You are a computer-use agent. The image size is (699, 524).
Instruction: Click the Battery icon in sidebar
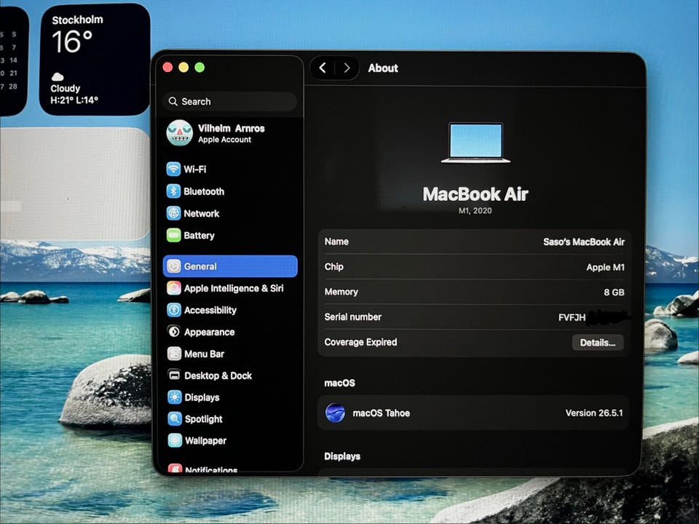tap(173, 235)
